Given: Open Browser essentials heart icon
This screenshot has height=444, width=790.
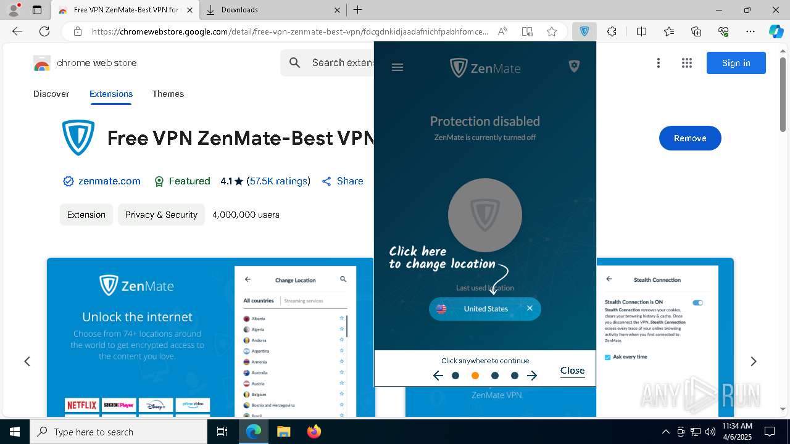Looking at the screenshot, I should (x=723, y=31).
